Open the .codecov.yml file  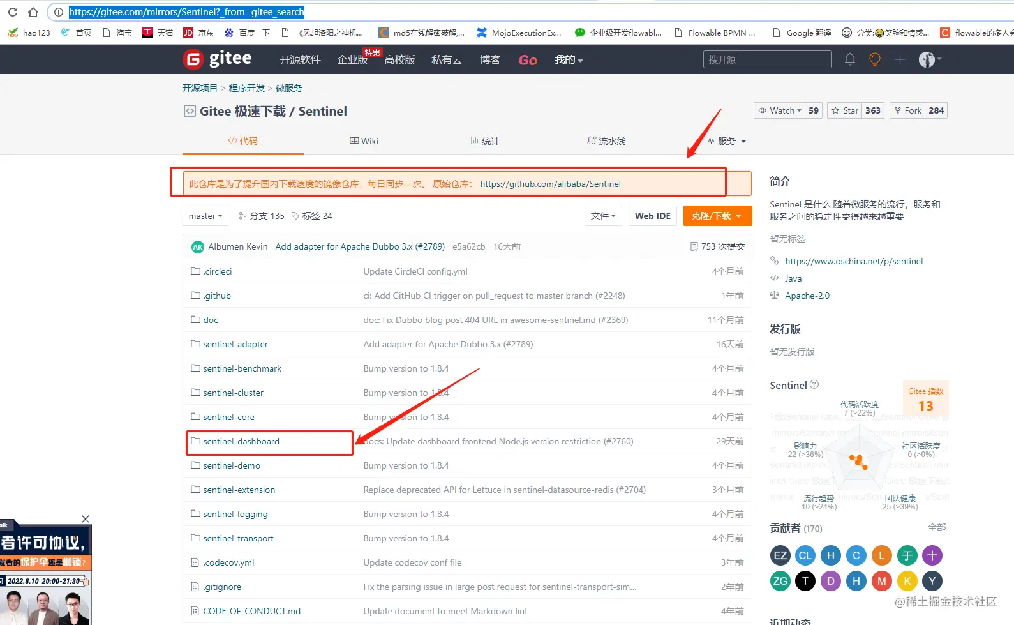(229, 562)
